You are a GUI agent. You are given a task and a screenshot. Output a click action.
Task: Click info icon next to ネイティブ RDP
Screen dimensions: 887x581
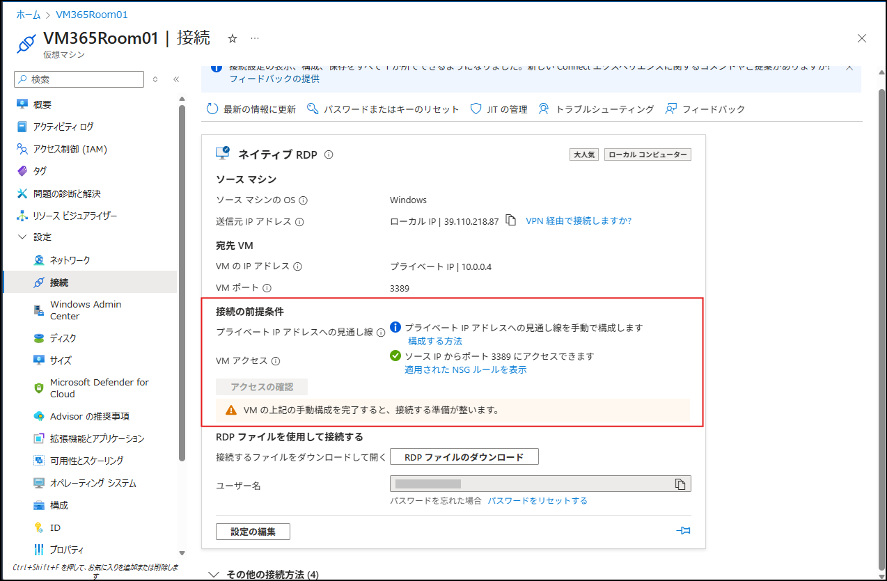click(x=329, y=154)
